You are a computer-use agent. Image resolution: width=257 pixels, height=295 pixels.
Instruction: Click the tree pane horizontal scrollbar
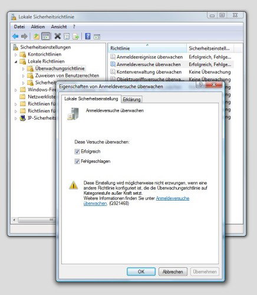[x=34, y=220]
